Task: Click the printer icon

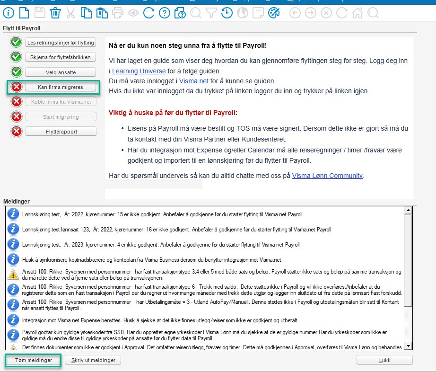Action: pos(118,13)
